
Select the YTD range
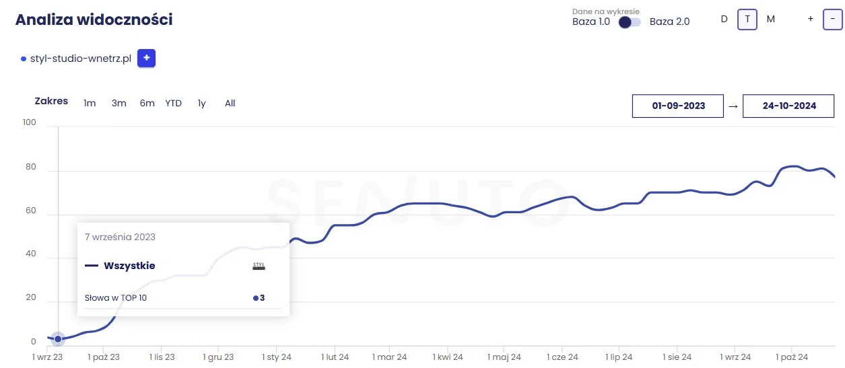pos(174,103)
